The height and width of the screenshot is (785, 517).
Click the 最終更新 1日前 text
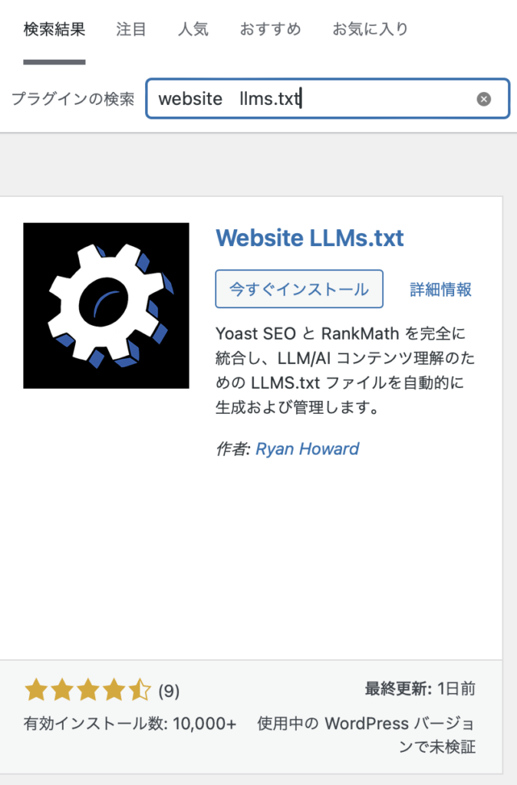coord(420,689)
